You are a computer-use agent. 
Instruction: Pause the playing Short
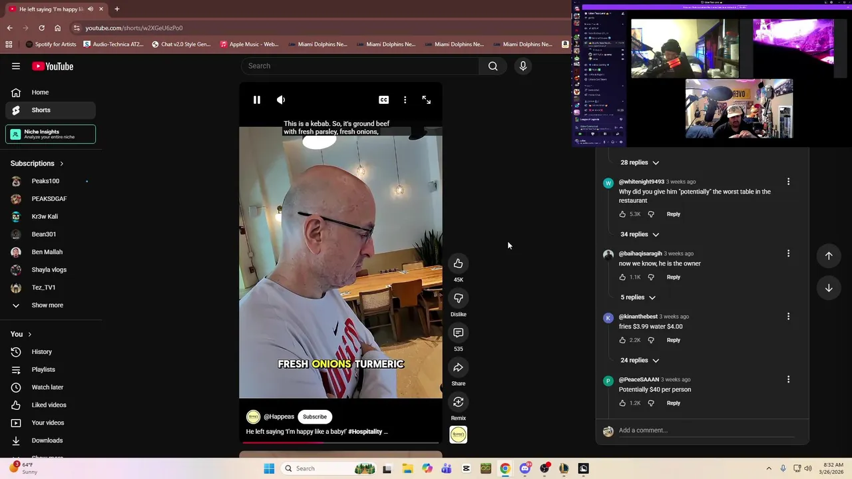click(x=256, y=100)
